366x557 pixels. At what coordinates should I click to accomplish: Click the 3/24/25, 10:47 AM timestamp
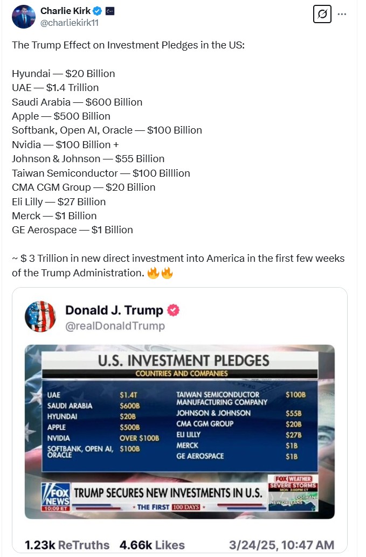coord(281,545)
